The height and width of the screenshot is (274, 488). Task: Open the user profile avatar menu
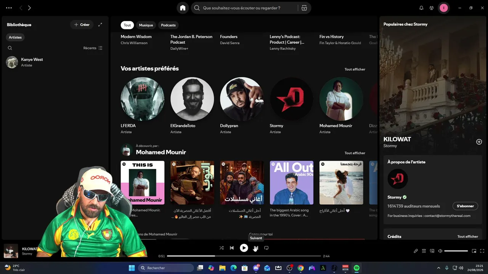[443, 8]
